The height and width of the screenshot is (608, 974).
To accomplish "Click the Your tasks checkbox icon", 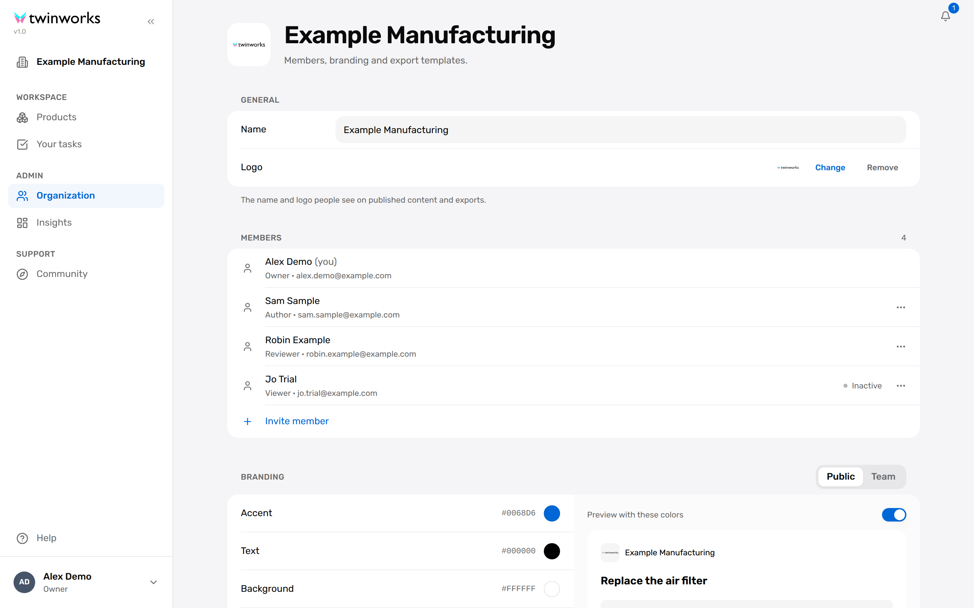I will tap(23, 144).
